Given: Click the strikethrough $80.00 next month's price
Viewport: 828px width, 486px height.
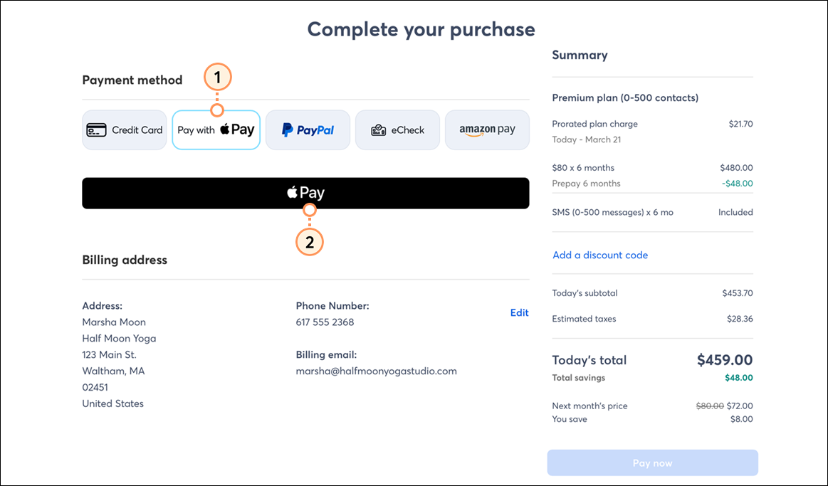Looking at the screenshot, I should tap(710, 406).
